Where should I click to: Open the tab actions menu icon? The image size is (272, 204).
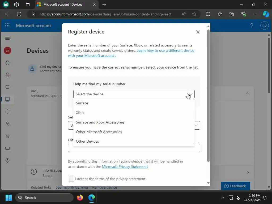[28, 5]
